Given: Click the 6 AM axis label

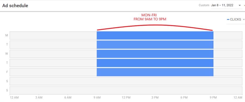Looking at the screenshot, I should click(68, 98).
